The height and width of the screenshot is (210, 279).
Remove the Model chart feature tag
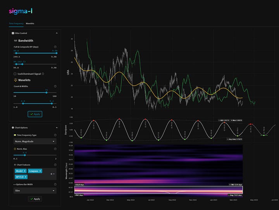pos(24,171)
